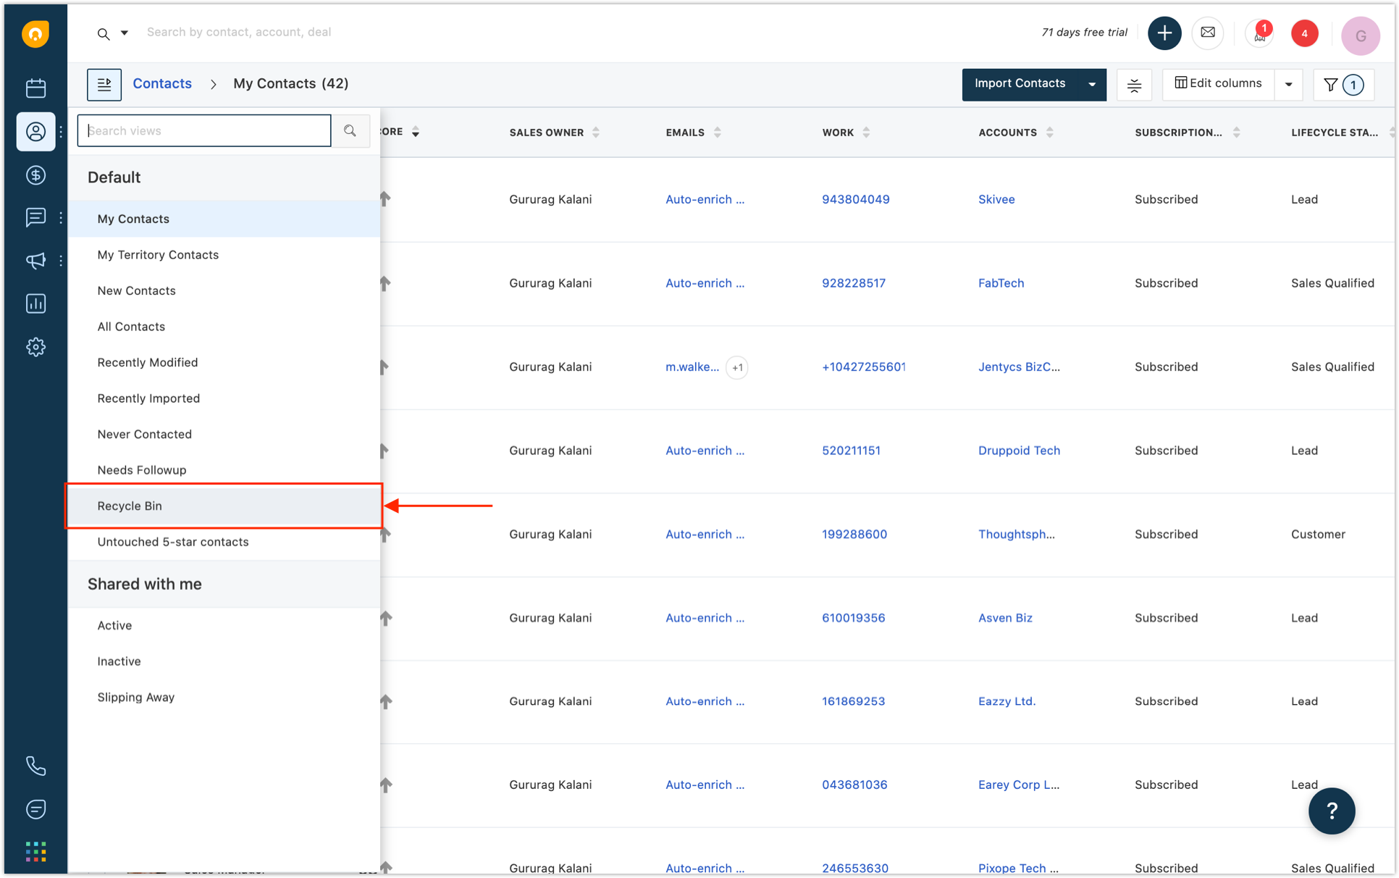The image size is (1399, 878).
Task: Open the admin settings gear icon
Action: click(x=35, y=347)
